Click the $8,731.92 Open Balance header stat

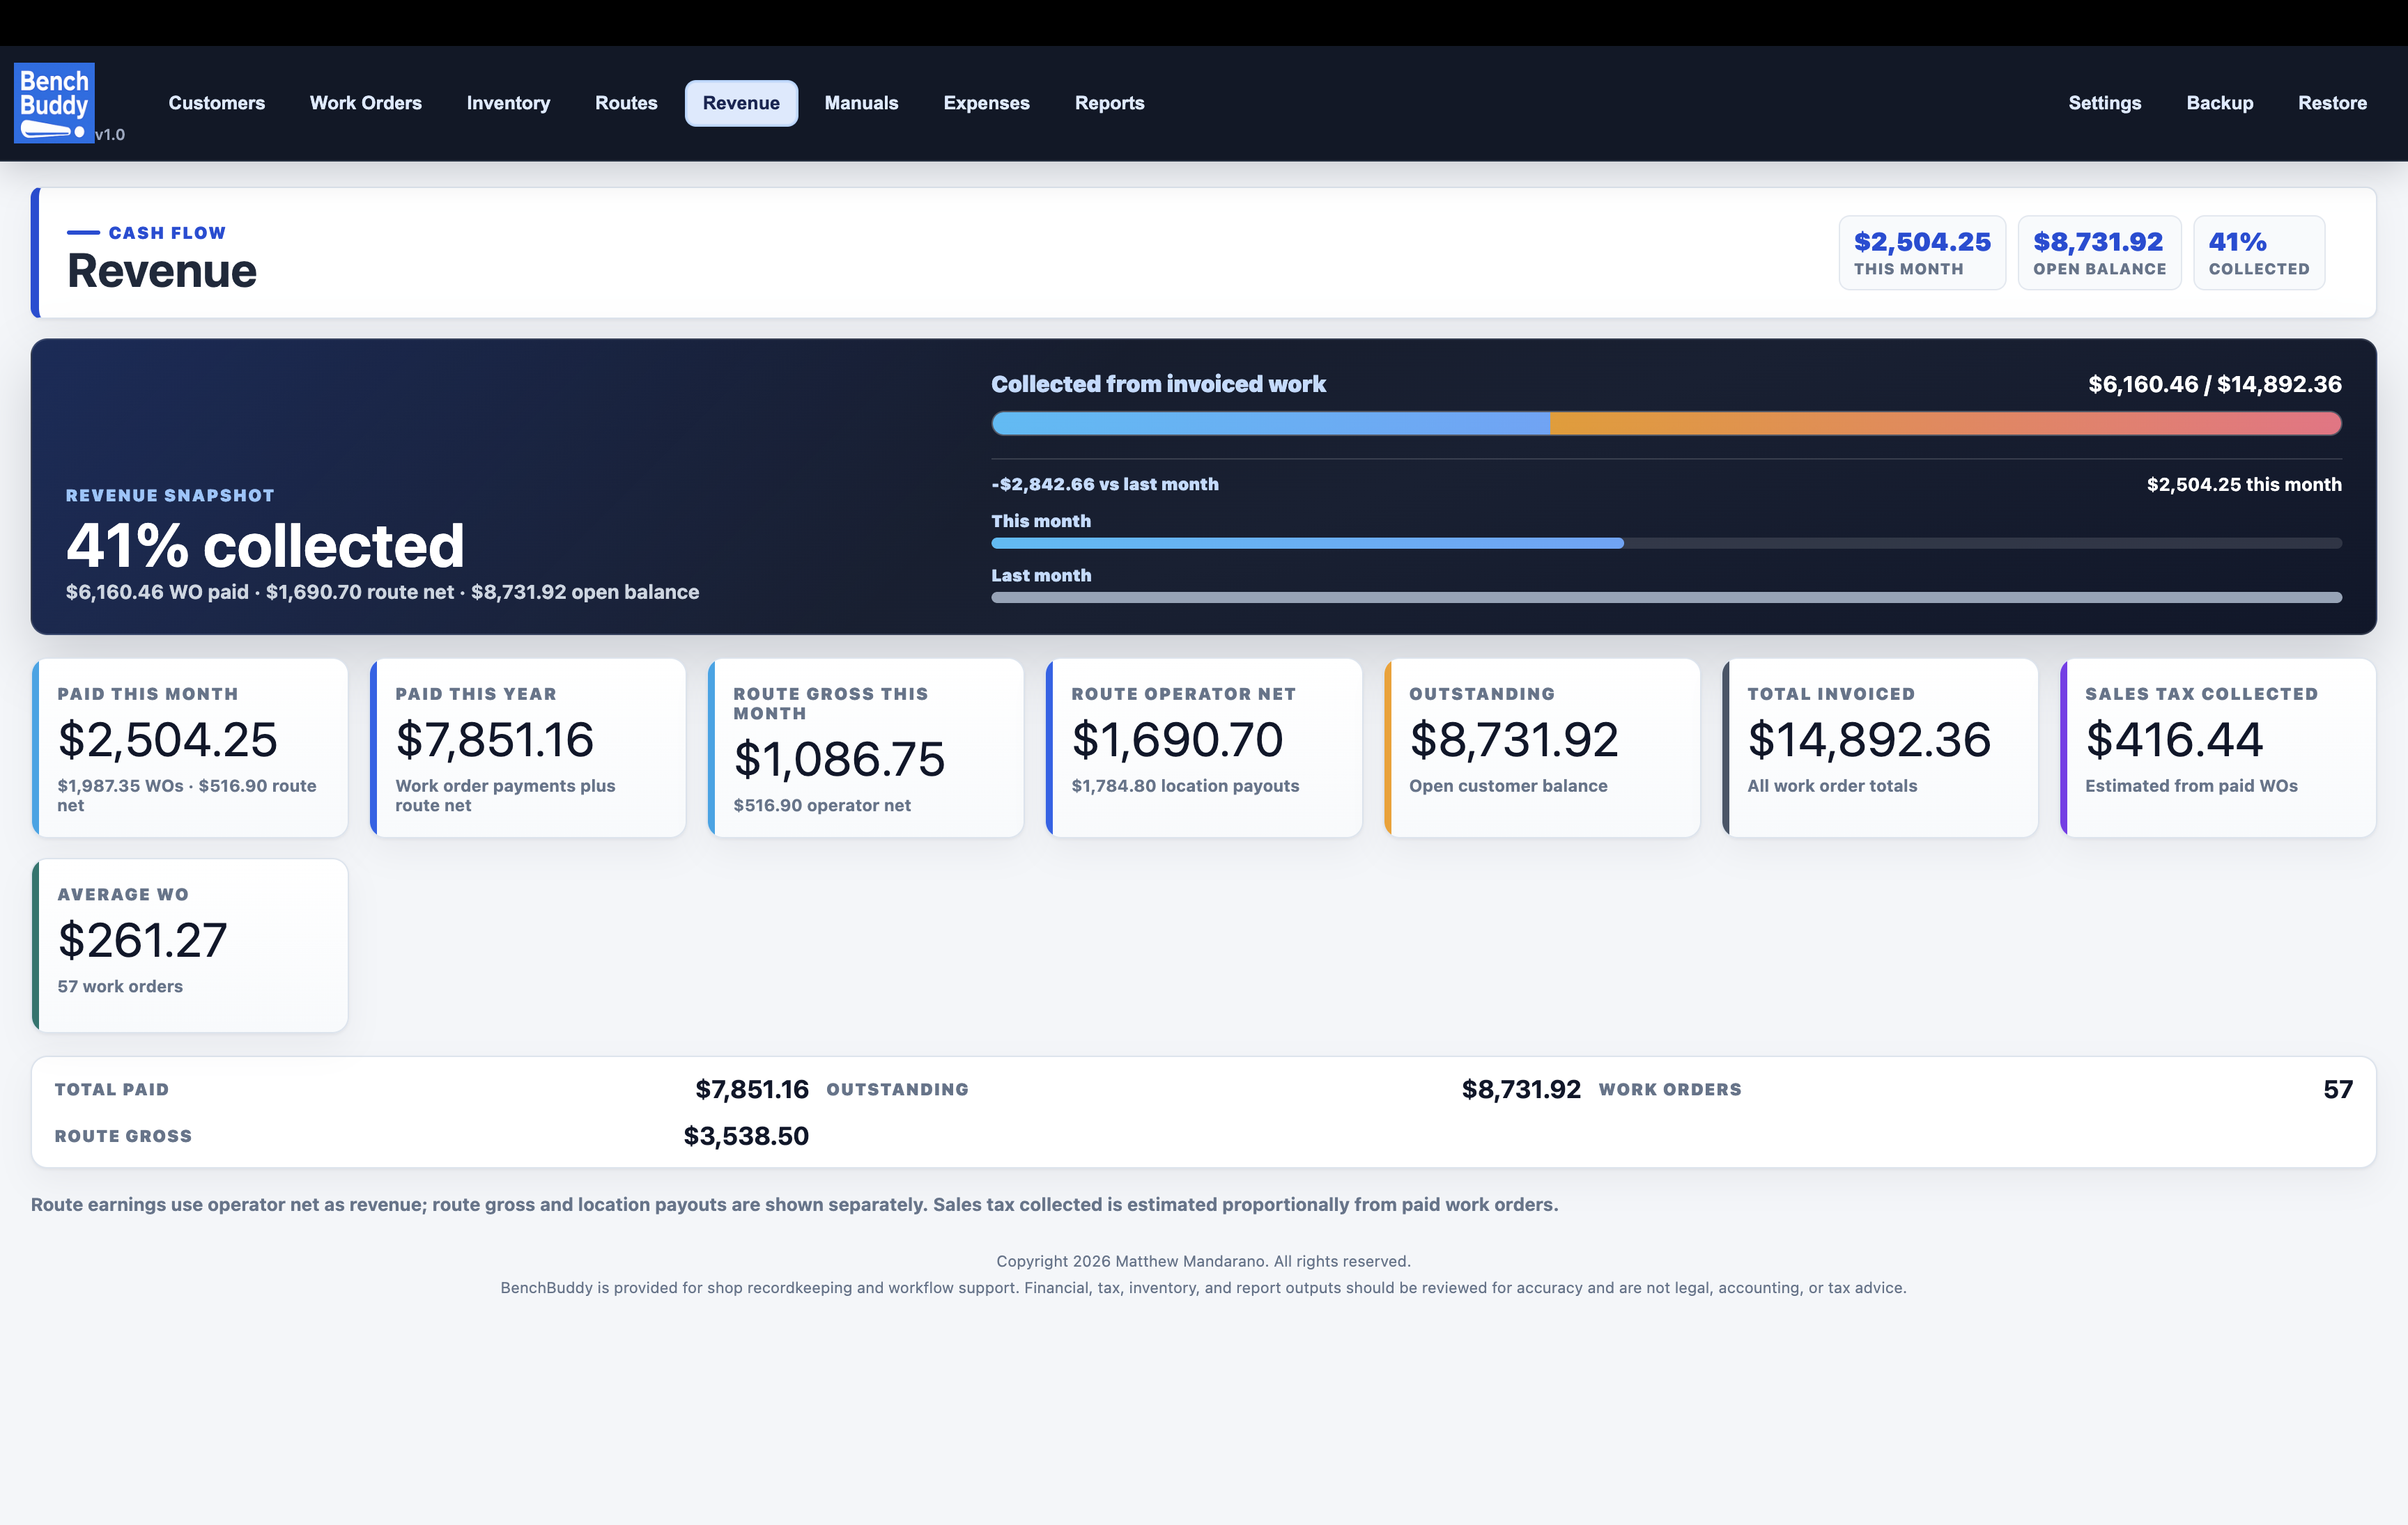point(2099,253)
